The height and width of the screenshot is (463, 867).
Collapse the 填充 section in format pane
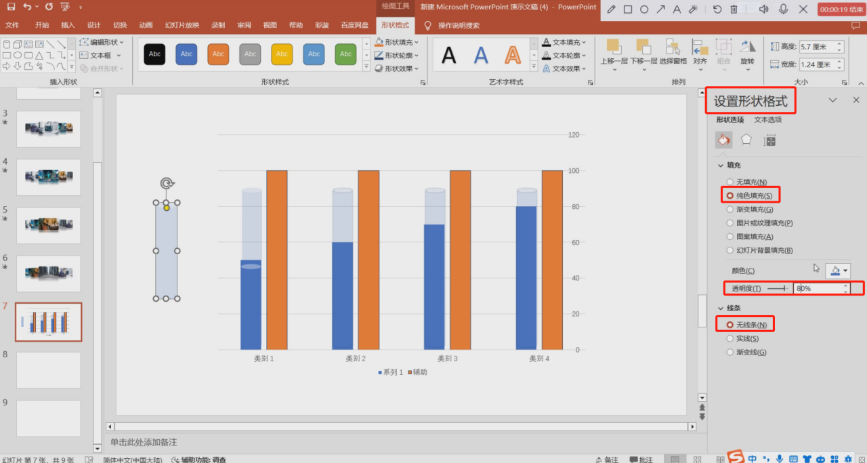pos(720,165)
